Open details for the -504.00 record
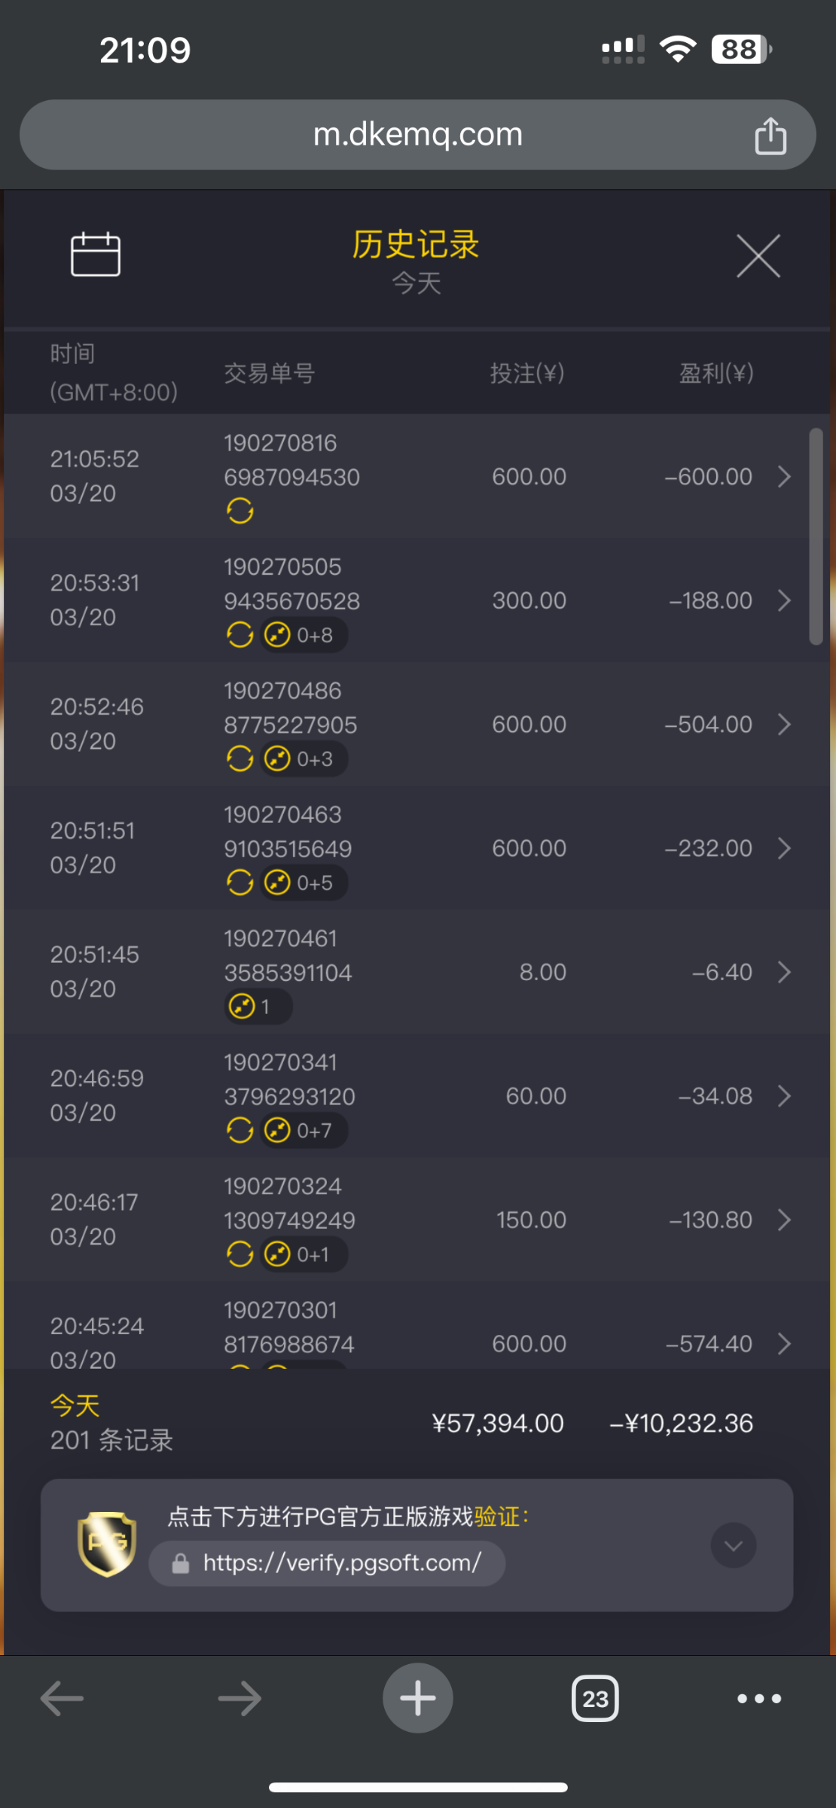This screenshot has width=836, height=1808. (x=784, y=725)
